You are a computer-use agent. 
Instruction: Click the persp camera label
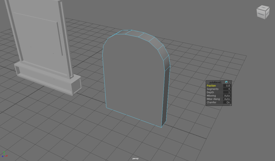pos(135,159)
